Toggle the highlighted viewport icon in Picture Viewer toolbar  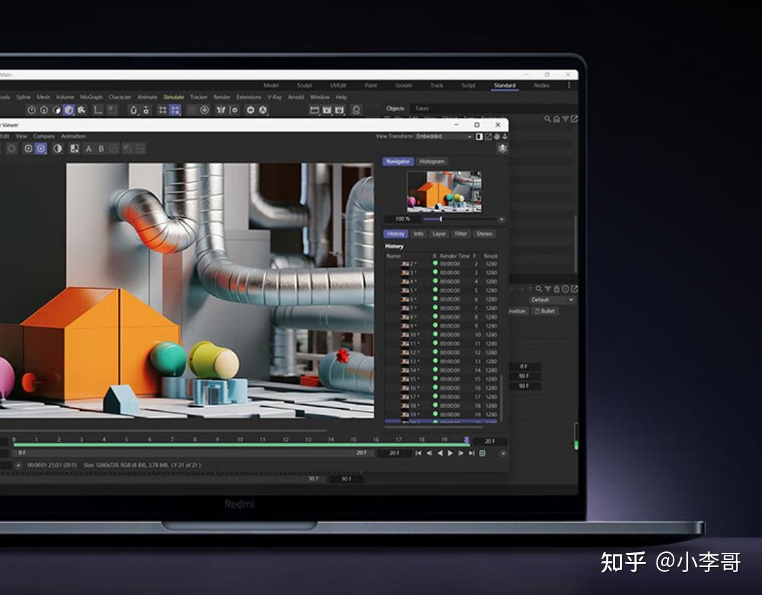click(x=41, y=149)
